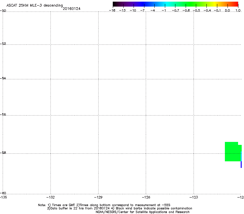
Task: Click the -10 color bar tick label
Action: (133, 11)
